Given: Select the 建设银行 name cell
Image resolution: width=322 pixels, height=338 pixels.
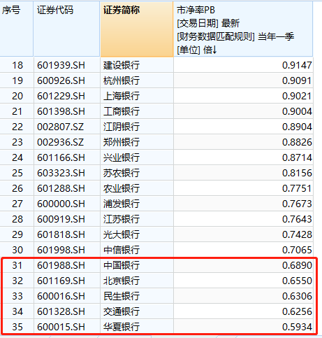Looking at the screenshot, I should pos(137,65).
